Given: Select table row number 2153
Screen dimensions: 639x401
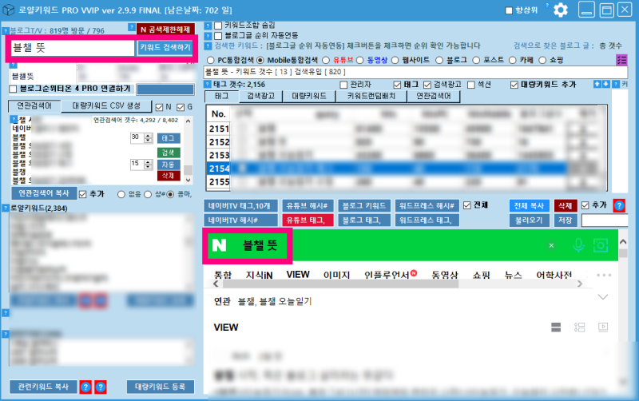Looking at the screenshot, I should tap(386, 155).
